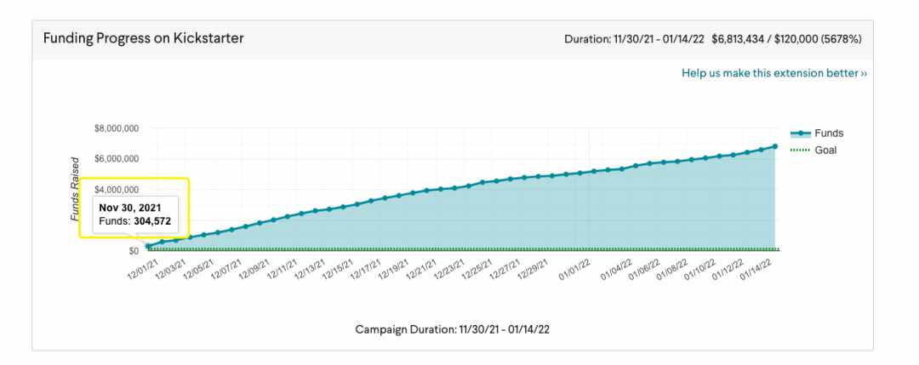Click the Funds Raised axis title
Screen dimensions: 919x365
(74, 189)
